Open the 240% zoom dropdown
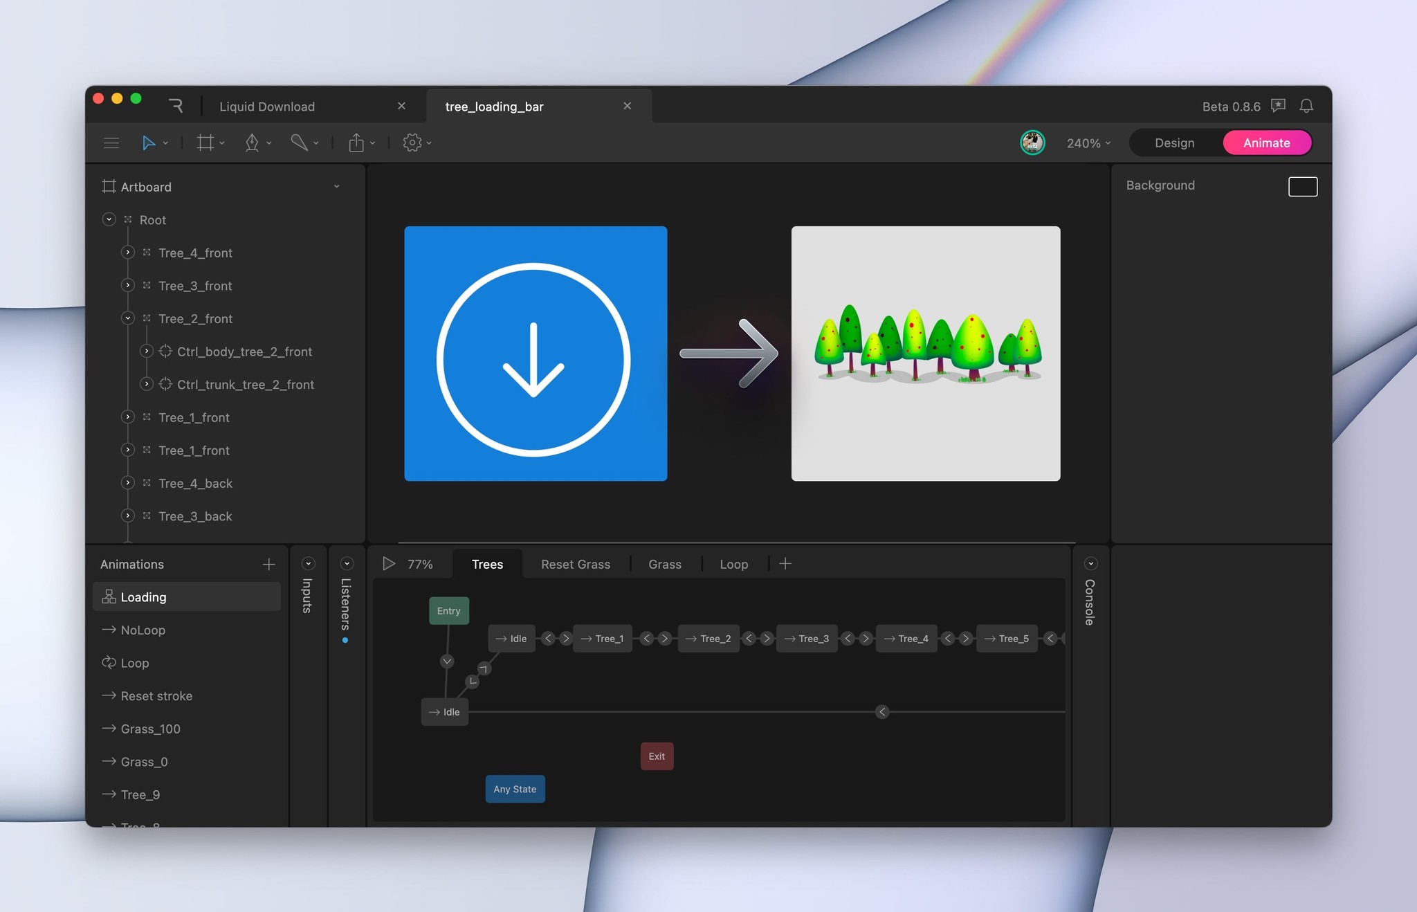This screenshot has height=912, width=1417. (1088, 143)
